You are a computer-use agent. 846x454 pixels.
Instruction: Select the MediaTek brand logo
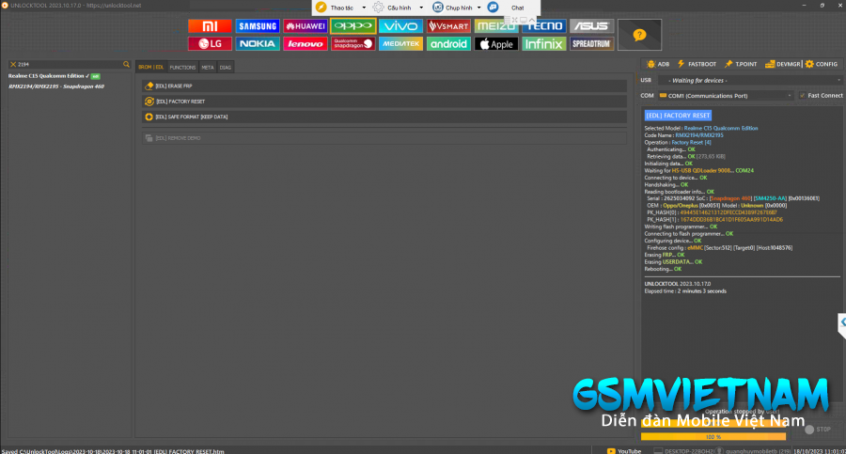[x=400, y=44]
